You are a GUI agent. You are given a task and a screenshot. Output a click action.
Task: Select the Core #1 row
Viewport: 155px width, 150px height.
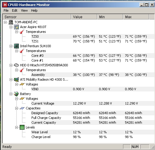[x=93, y=60]
